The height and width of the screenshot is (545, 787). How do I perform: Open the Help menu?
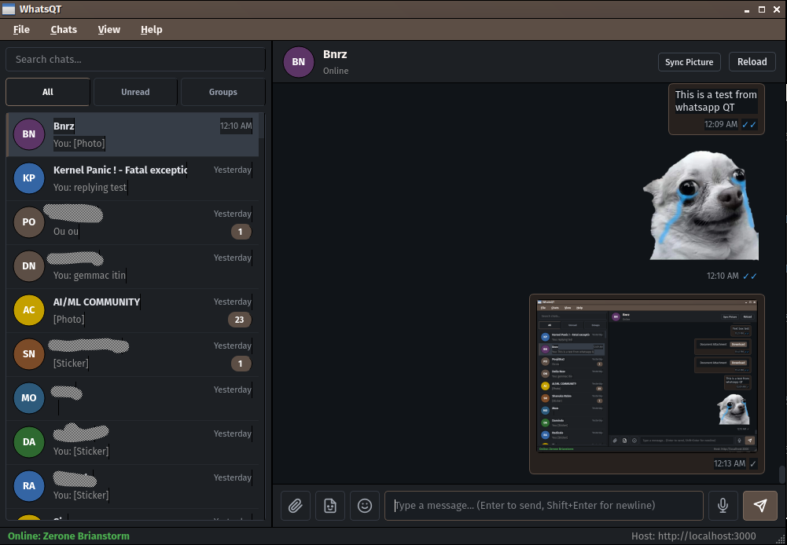click(x=151, y=30)
